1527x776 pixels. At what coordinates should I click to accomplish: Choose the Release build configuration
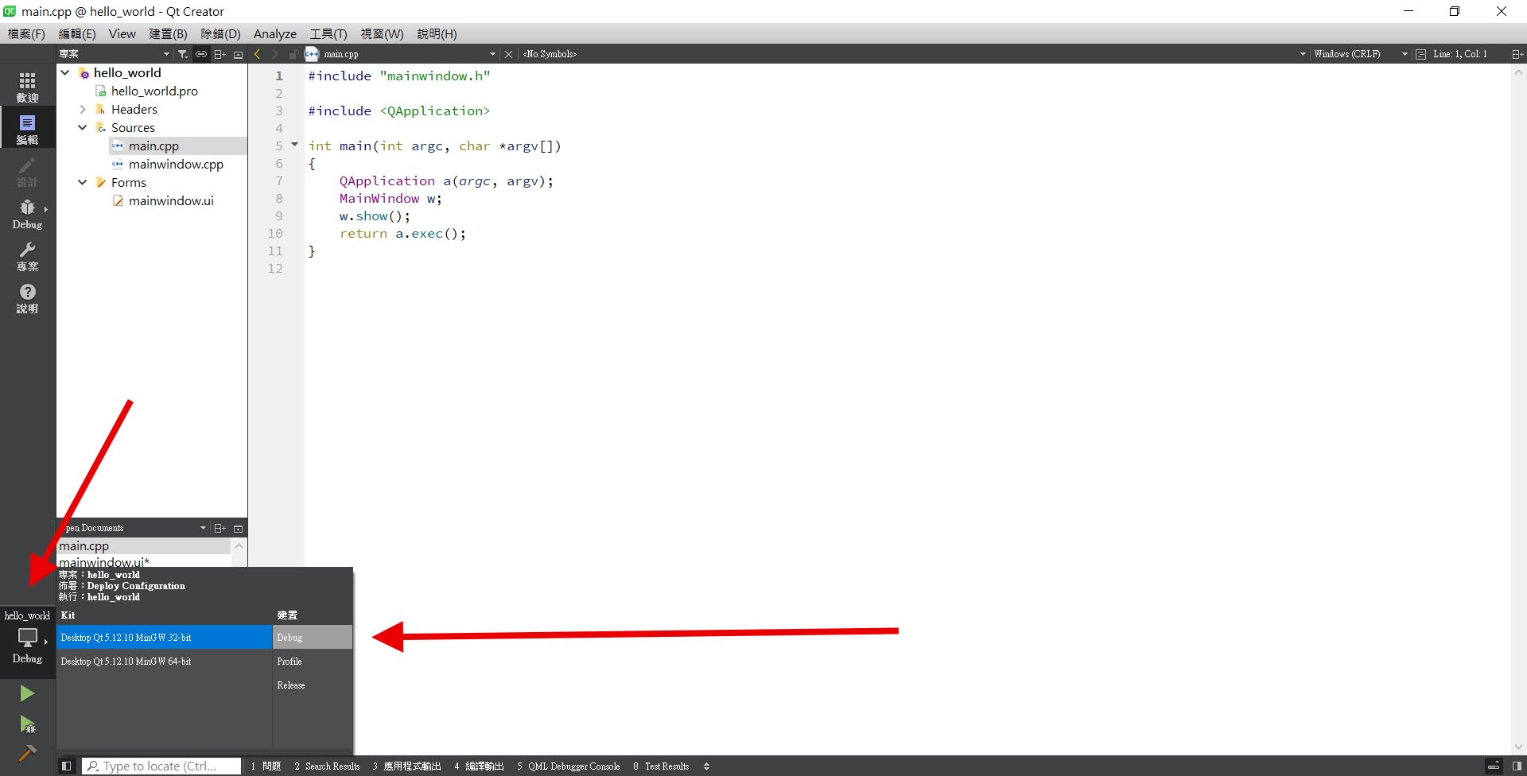pos(313,685)
